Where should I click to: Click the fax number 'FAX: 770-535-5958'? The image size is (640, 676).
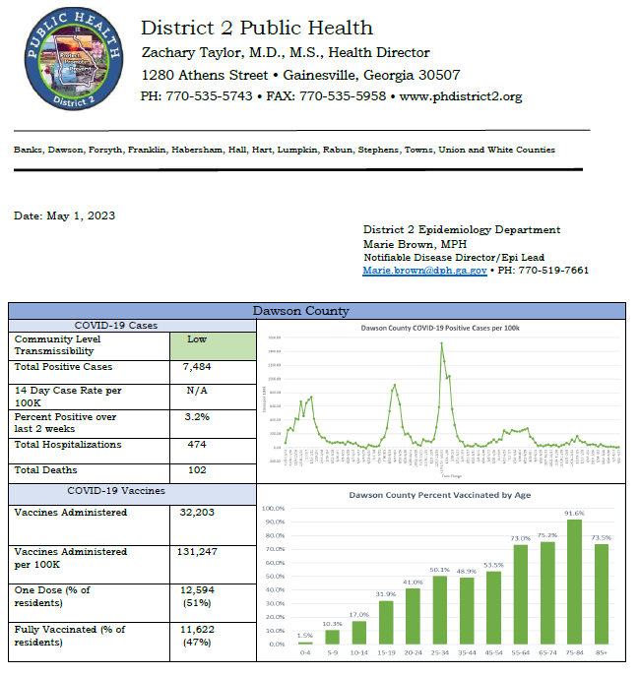pos(326,95)
